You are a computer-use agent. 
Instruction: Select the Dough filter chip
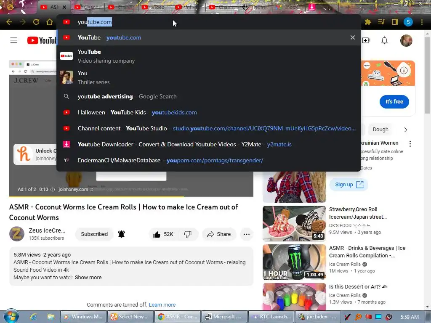(380, 130)
